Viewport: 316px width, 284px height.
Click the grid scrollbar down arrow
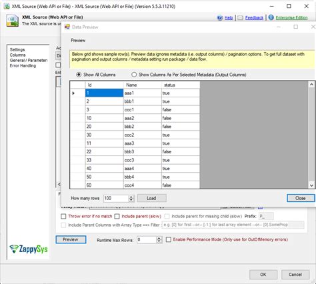(311, 185)
